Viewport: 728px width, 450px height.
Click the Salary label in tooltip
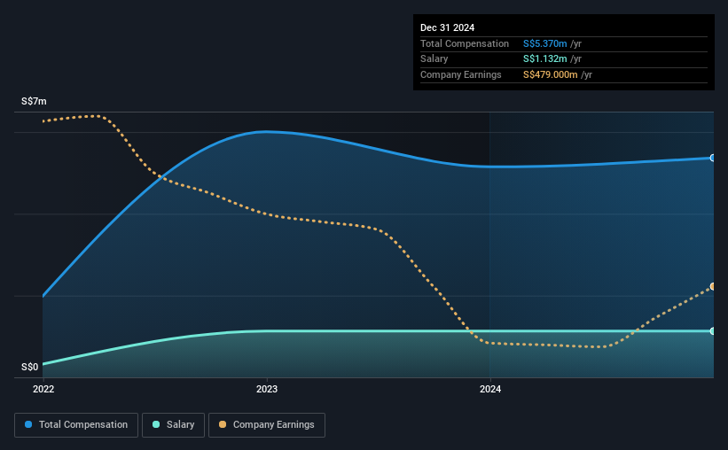tap(434, 59)
